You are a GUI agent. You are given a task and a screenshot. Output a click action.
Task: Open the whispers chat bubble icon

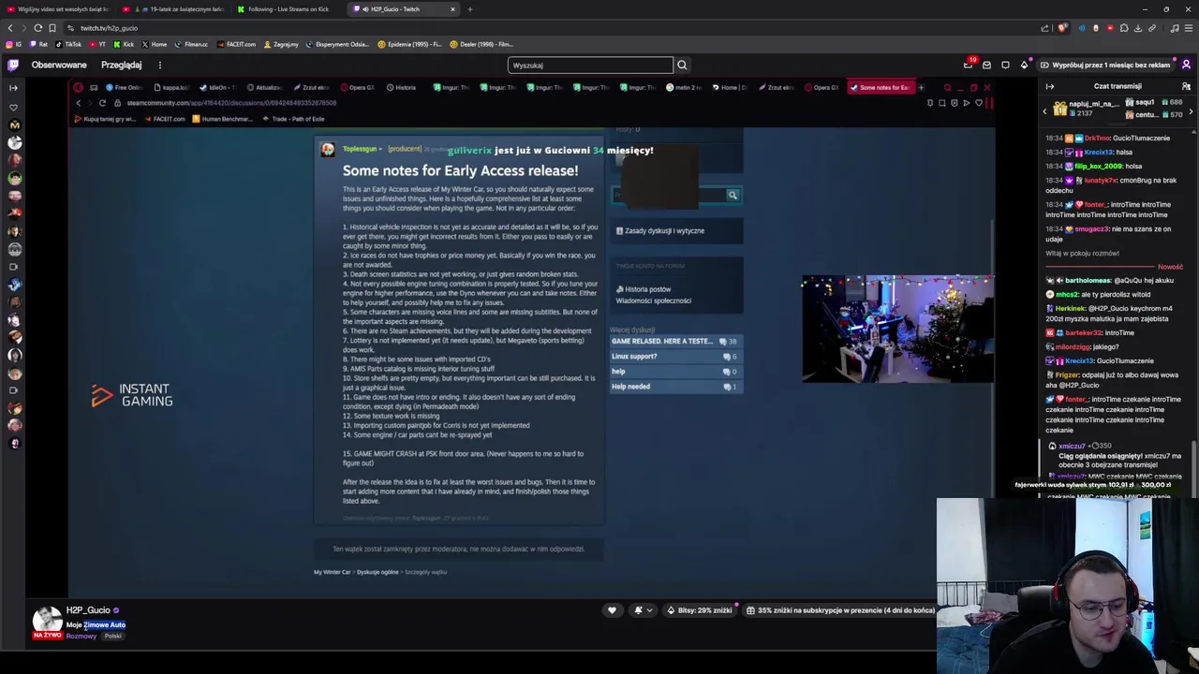(x=1005, y=65)
